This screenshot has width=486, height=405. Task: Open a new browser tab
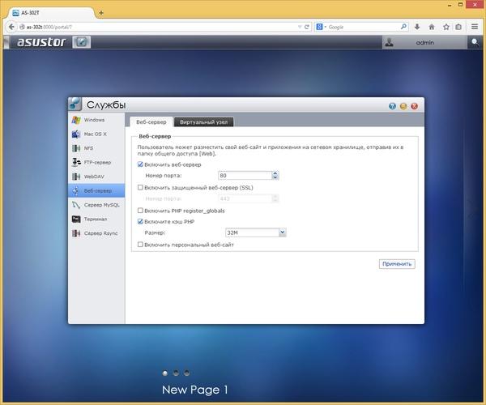pos(101,13)
